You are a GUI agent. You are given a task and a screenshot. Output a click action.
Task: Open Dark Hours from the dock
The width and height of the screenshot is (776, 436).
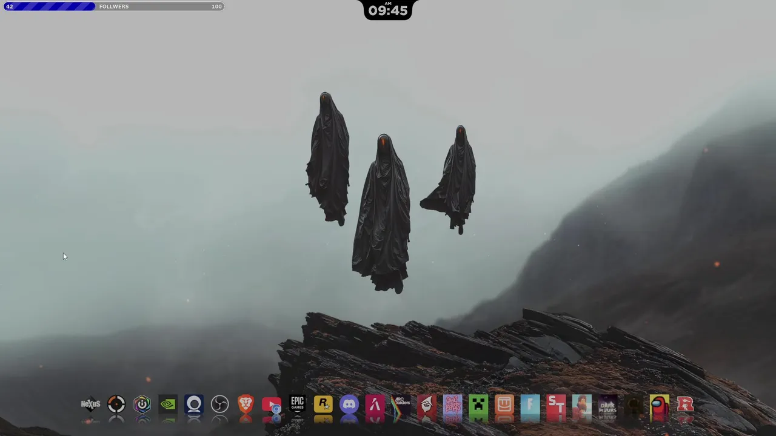607,404
